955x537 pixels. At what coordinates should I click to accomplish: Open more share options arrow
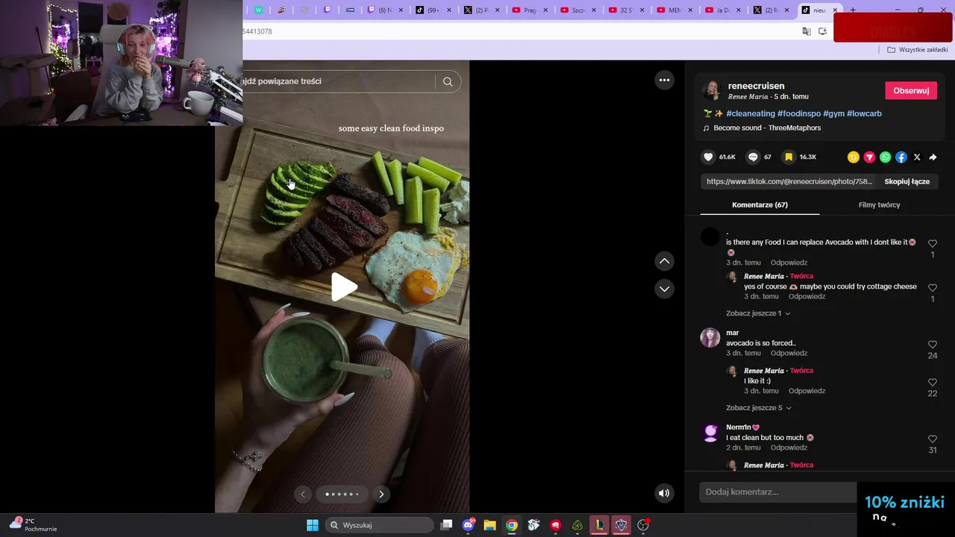(x=933, y=157)
